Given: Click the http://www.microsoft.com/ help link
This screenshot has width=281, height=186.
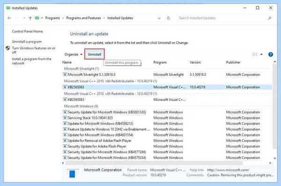Looking at the screenshot, I should pyautogui.click(x=228, y=170).
